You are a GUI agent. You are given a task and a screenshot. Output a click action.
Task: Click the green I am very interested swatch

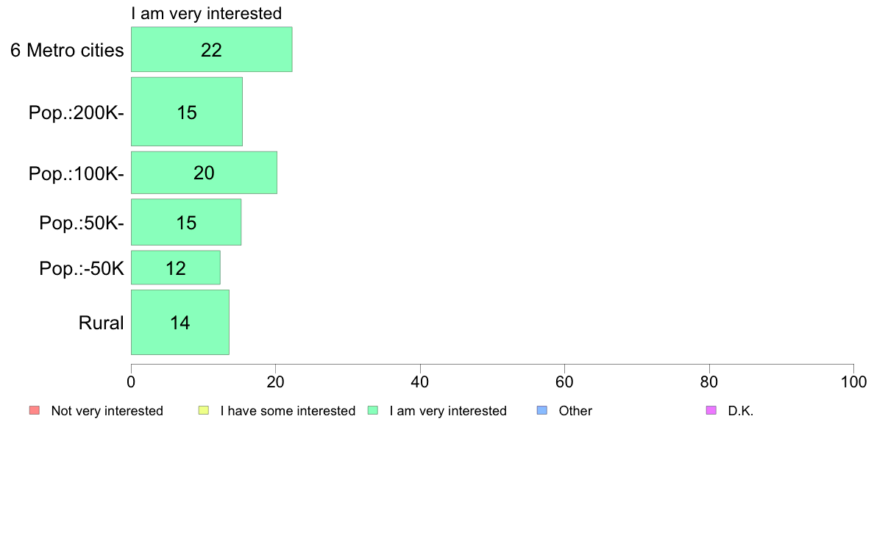tap(373, 410)
